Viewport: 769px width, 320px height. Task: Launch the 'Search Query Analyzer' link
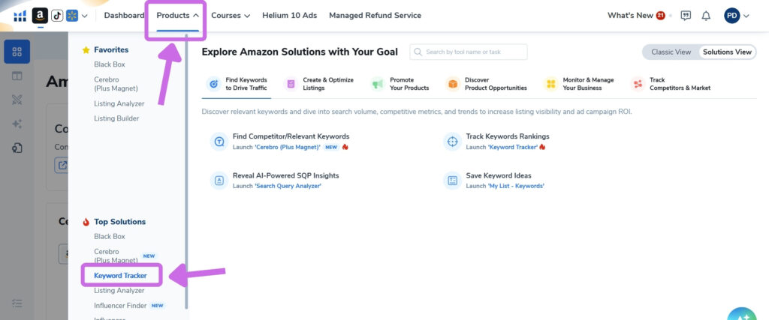288,186
